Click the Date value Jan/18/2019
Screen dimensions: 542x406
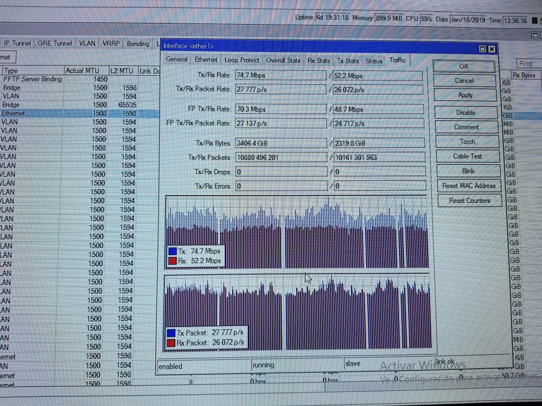(468, 20)
